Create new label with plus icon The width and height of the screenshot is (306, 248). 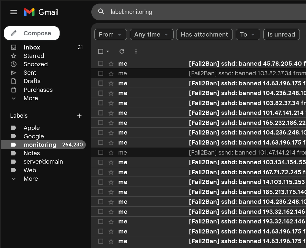click(79, 116)
